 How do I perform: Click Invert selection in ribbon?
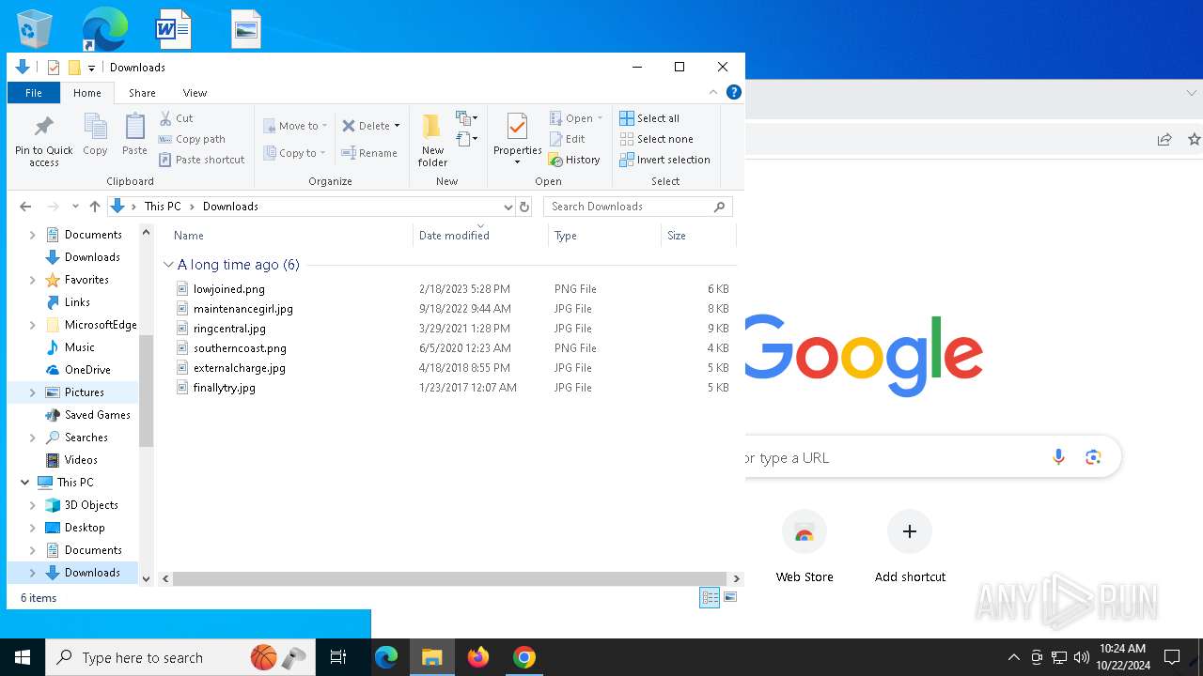(x=664, y=160)
